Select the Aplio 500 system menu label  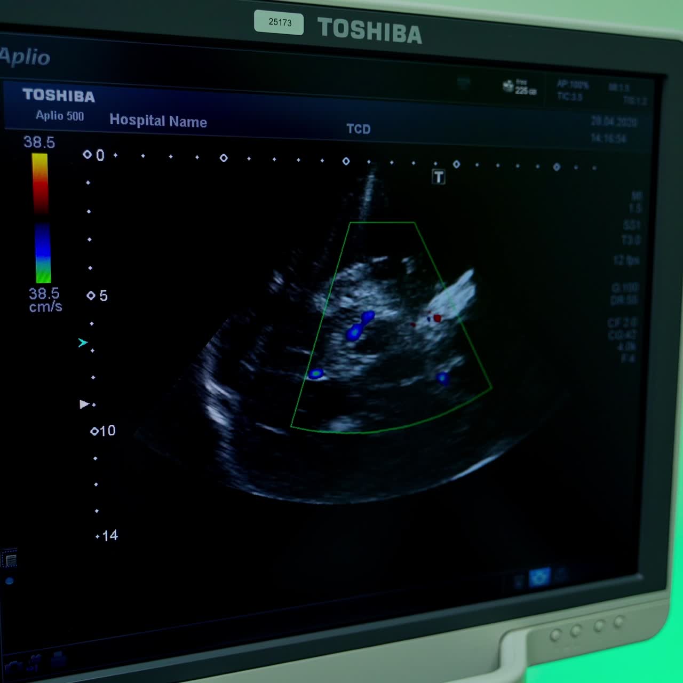pyautogui.click(x=59, y=116)
